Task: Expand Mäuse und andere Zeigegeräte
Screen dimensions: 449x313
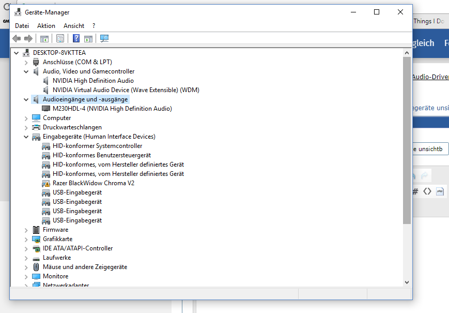Action: 26,267
